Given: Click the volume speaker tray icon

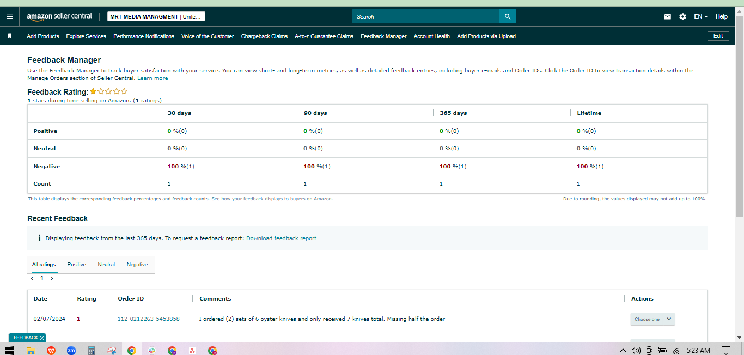Looking at the screenshot, I should 636,350.
